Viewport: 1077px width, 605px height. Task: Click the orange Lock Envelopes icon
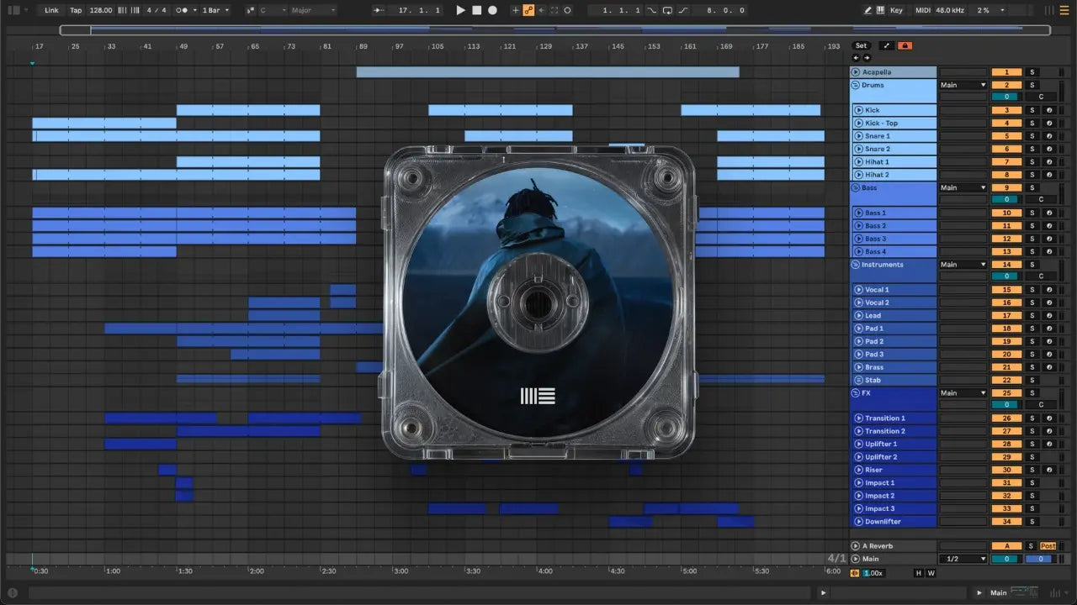905,45
